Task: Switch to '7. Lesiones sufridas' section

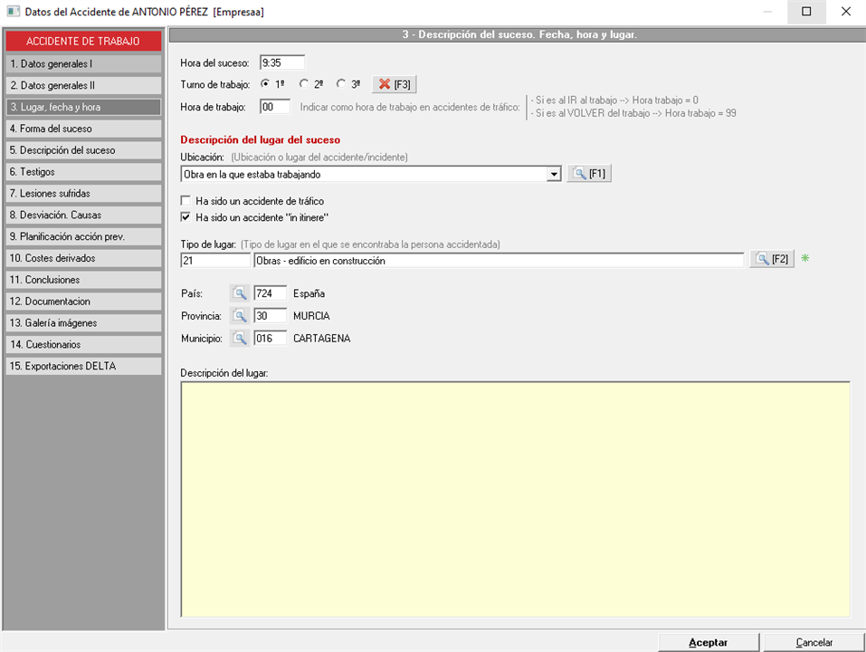Action: (x=82, y=194)
